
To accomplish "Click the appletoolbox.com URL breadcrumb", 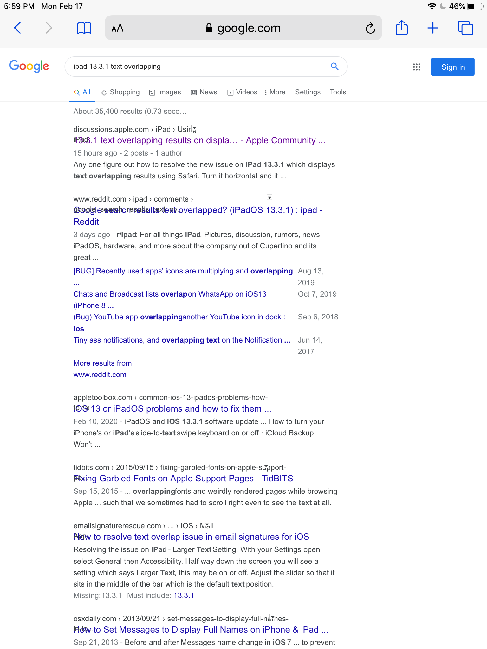I will tap(171, 397).
